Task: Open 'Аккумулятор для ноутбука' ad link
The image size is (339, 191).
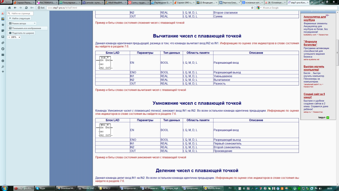Action: (x=315, y=18)
